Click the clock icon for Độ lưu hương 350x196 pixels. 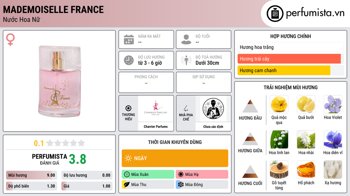(x=129, y=60)
